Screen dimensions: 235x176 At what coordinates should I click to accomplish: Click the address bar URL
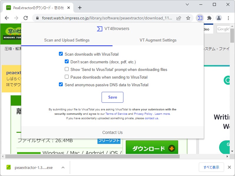pyautogui.click(x=107, y=18)
